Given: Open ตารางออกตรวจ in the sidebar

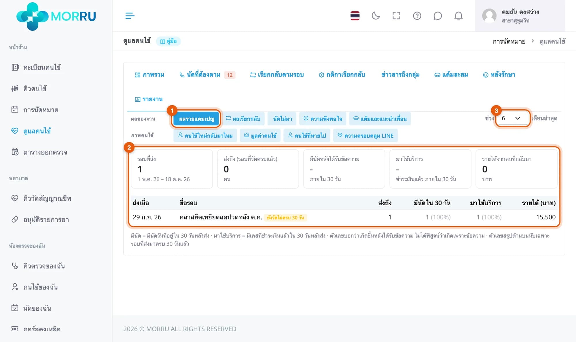Looking at the screenshot, I should point(39,152).
